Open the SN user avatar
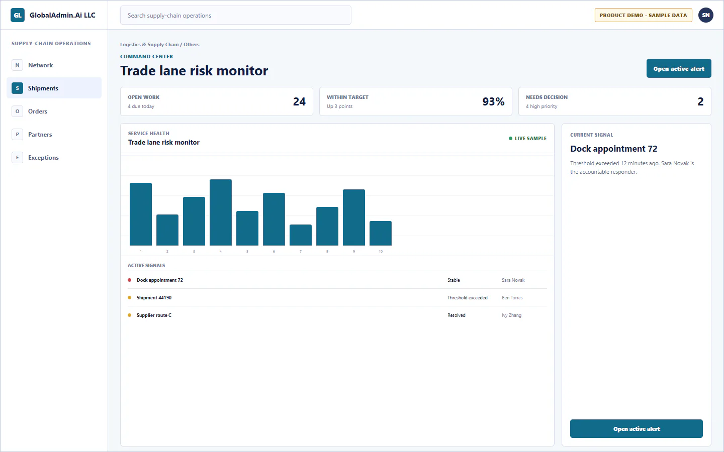This screenshot has height=452, width=724. 706,15
